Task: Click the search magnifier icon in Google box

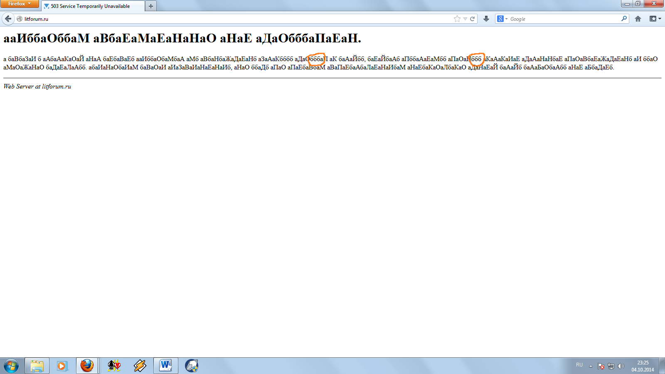Action: pos(624,19)
